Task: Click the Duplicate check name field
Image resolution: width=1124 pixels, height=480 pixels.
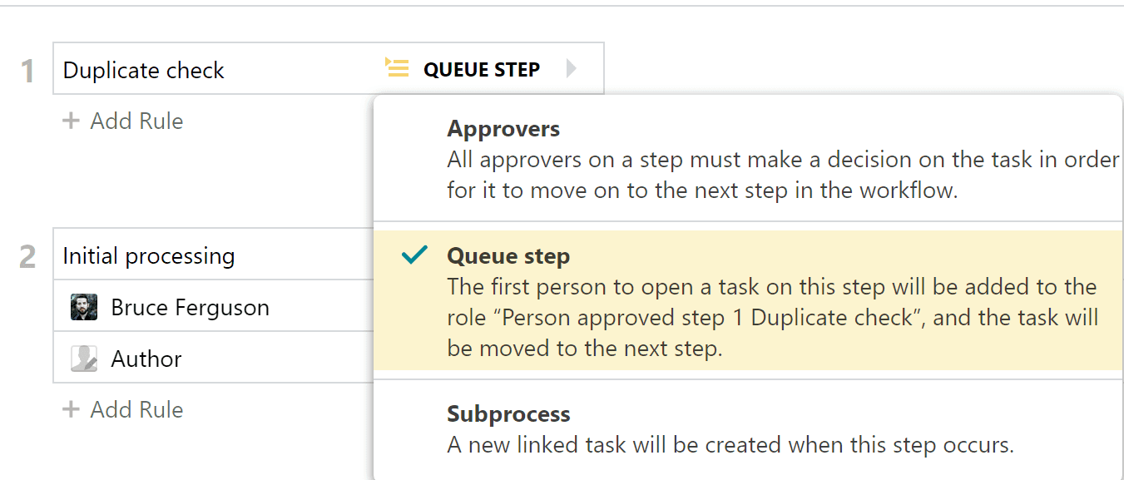Action: click(143, 71)
